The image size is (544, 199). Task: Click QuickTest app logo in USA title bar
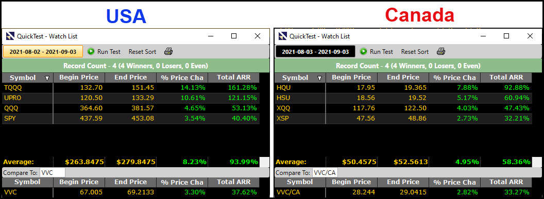coord(10,36)
